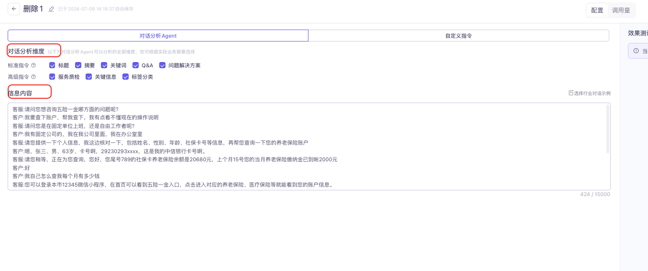The image size is (648, 271).
Task: Click inside the 信息内容 conversation text area
Action: pyautogui.click(x=309, y=146)
